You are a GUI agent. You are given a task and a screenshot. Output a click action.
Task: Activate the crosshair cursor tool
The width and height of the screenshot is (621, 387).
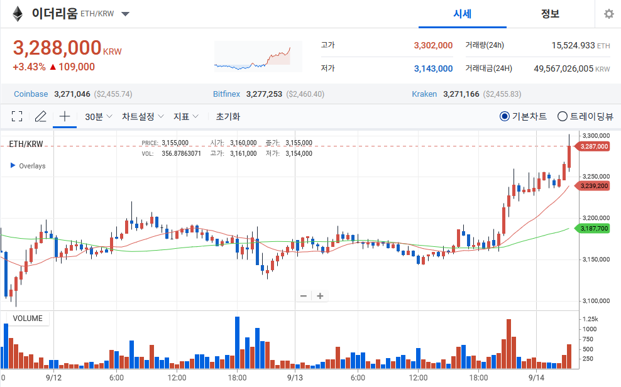click(x=65, y=116)
